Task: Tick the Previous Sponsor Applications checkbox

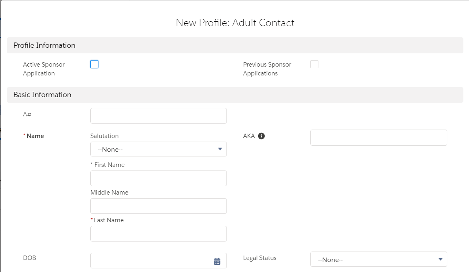Action: [314, 64]
